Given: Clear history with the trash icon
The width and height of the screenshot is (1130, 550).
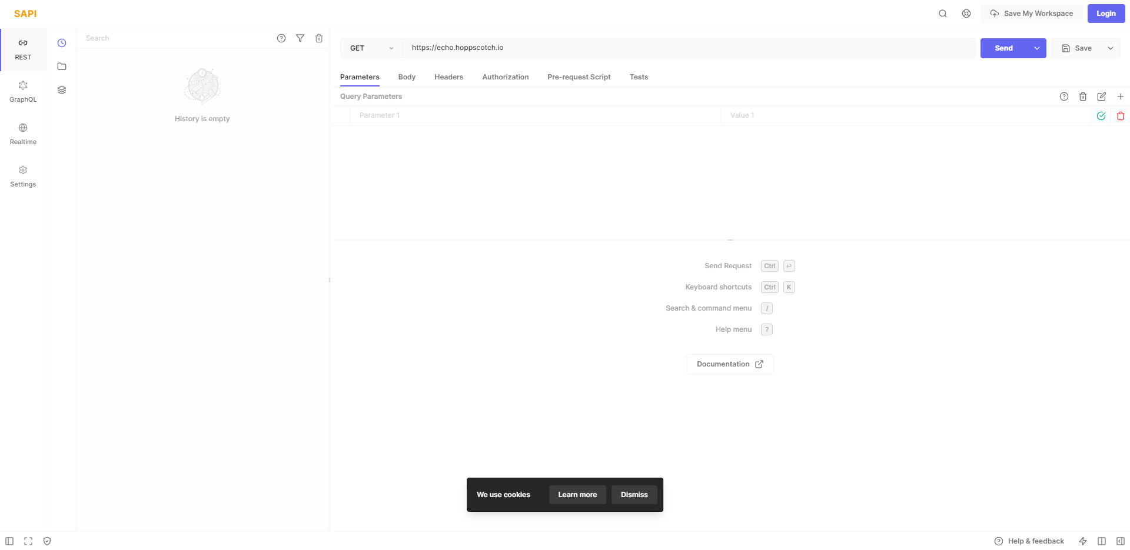Looking at the screenshot, I should (319, 38).
